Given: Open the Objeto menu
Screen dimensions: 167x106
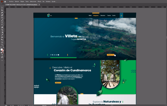Looking at the screenshot, I should pos(22,1).
